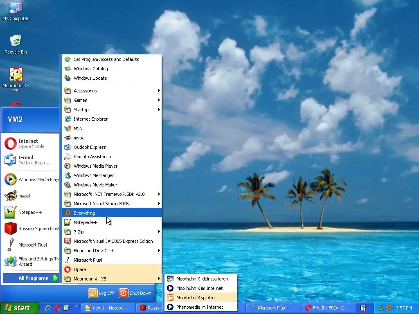Click the Internet Explorer icon in Programs list

(68, 119)
